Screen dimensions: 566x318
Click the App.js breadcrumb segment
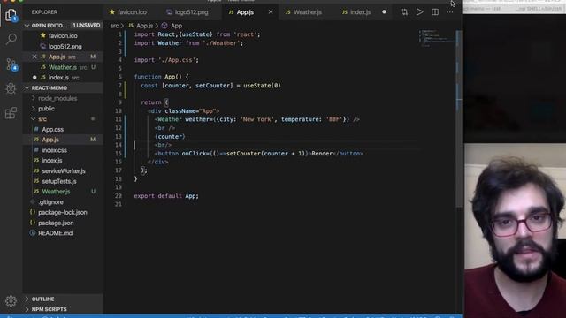(141, 26)
